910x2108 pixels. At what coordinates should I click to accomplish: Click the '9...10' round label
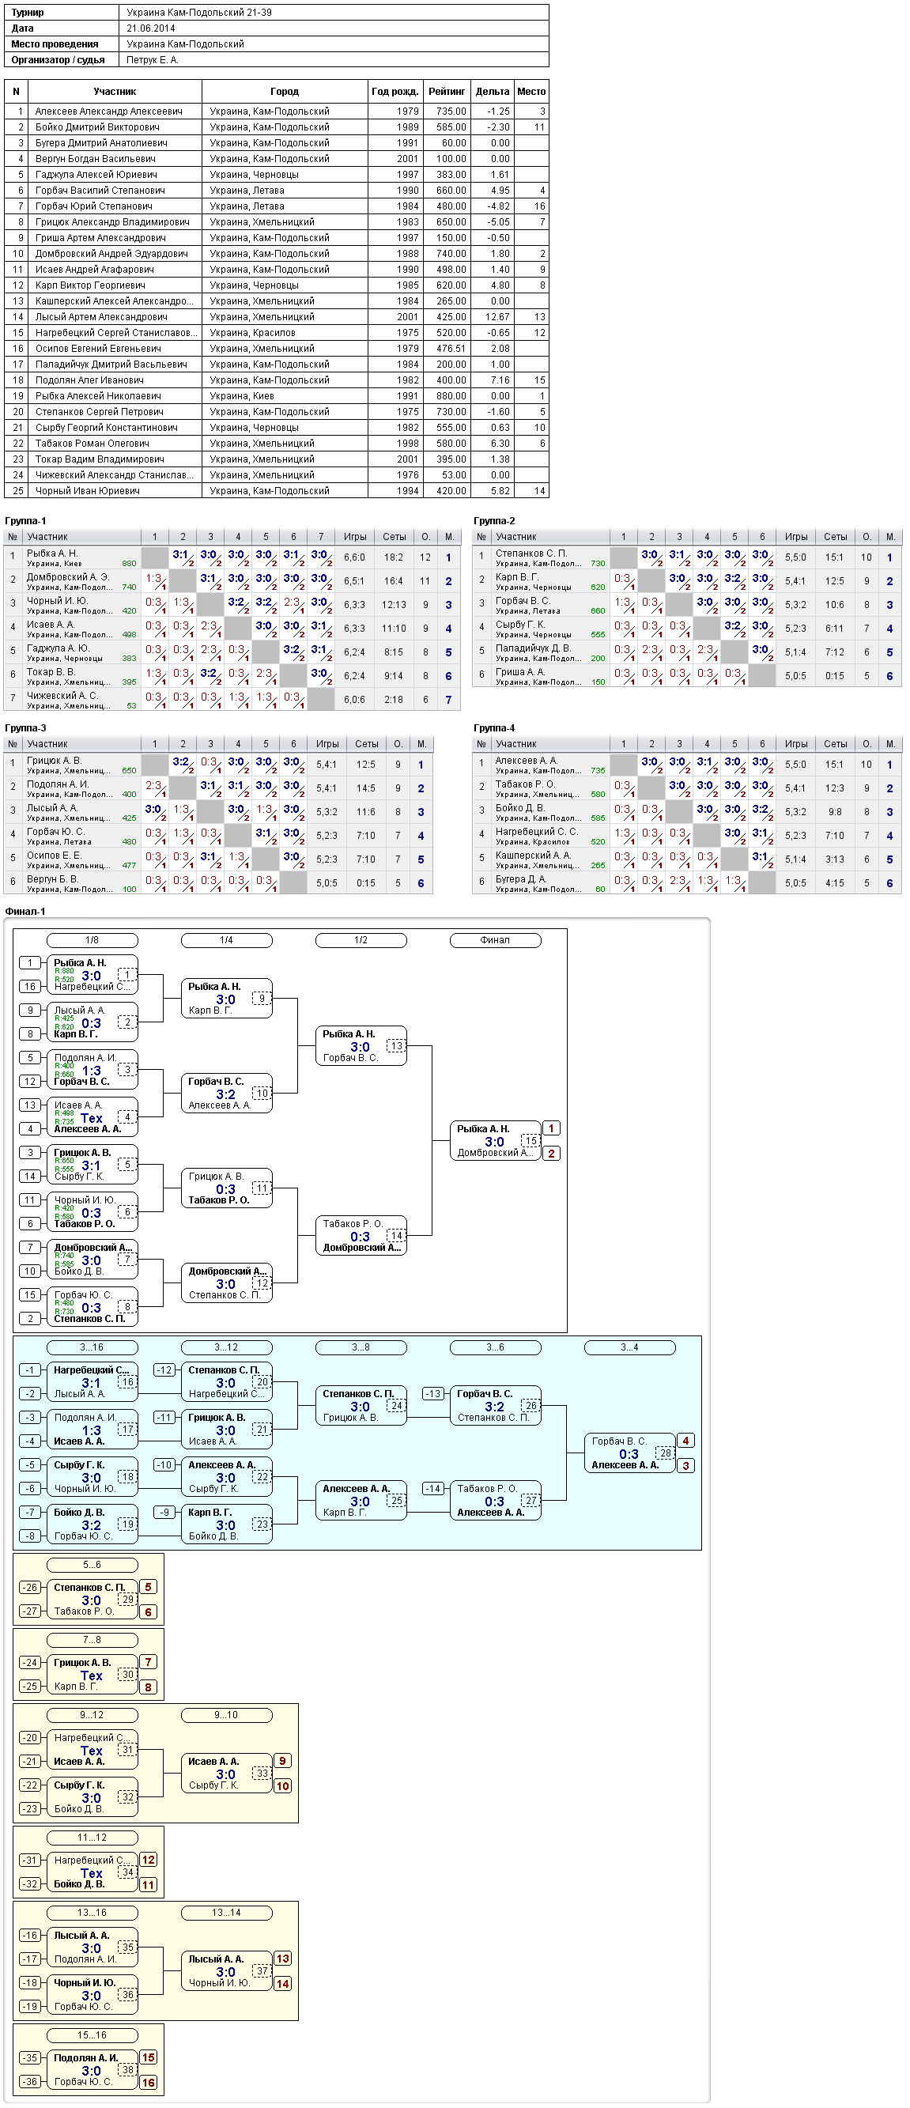(226, 1715)
